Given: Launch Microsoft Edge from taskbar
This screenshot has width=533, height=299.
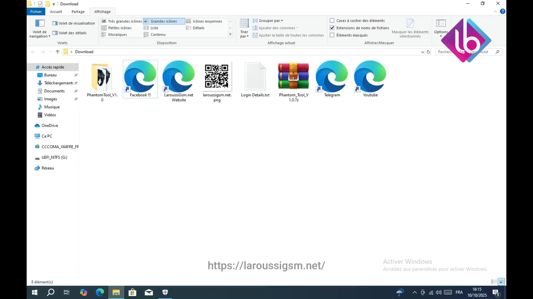Looking at the screenshot, I should point(100,292).
